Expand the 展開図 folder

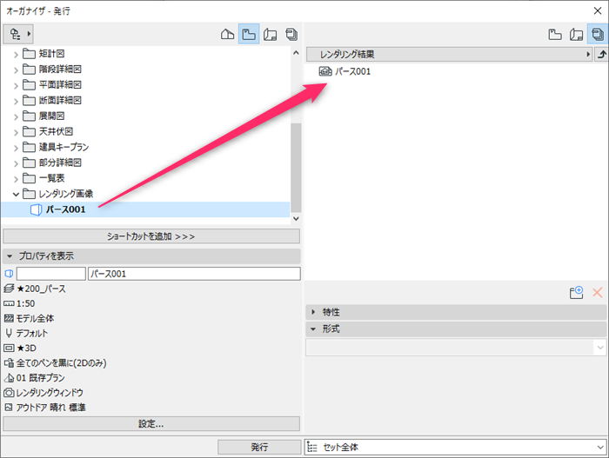click(16, 116)
